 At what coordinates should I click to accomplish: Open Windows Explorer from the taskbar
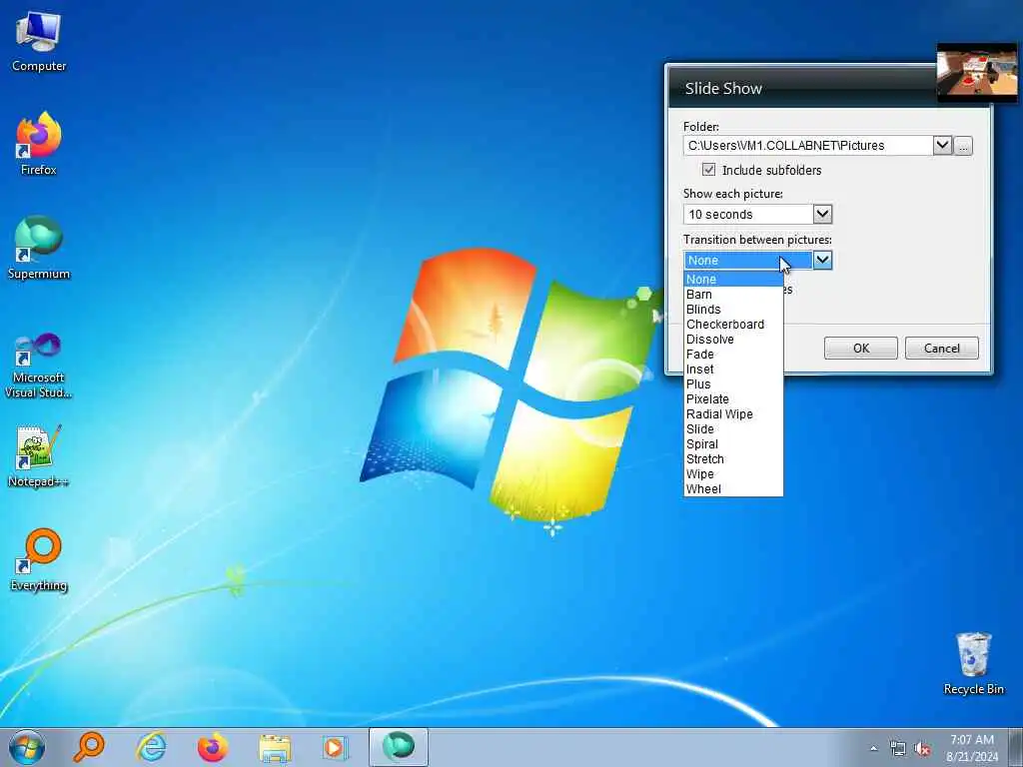tap(275, 747)
